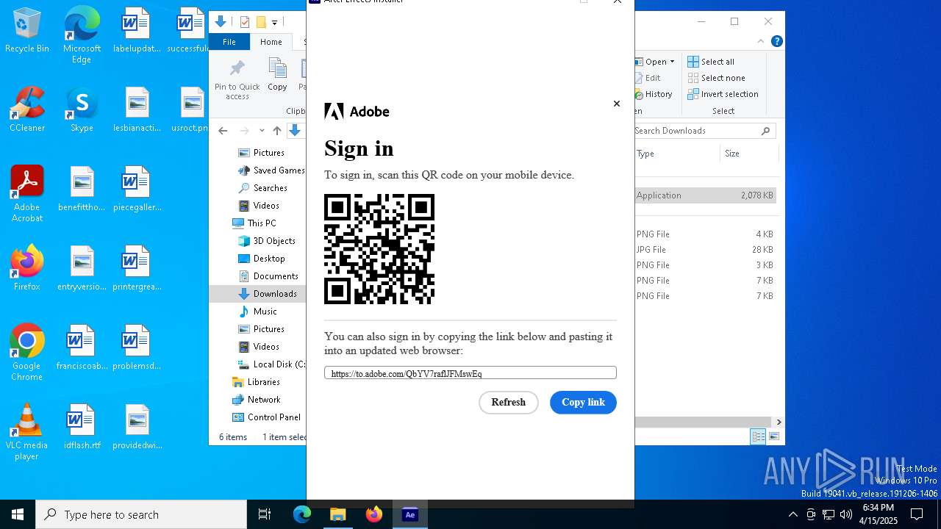Open 3D Objects in navigation tree
Image resolution: width=941 pixels, height=529 pixels.
(267, 241)
